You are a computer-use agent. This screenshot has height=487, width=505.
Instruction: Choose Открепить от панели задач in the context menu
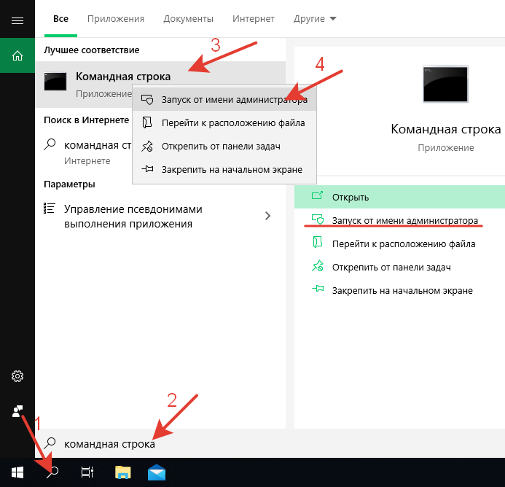(x=224, y=146)
